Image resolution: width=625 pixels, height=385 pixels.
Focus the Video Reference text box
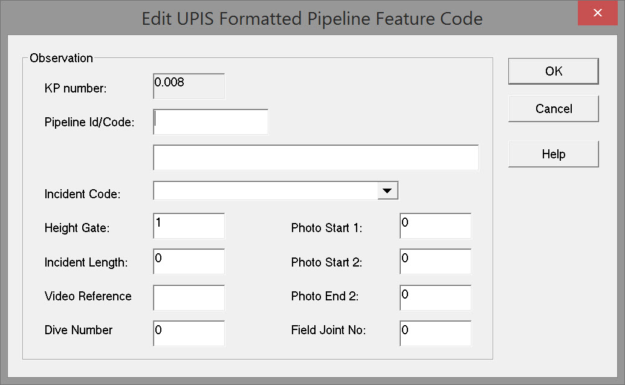[189, 297]
